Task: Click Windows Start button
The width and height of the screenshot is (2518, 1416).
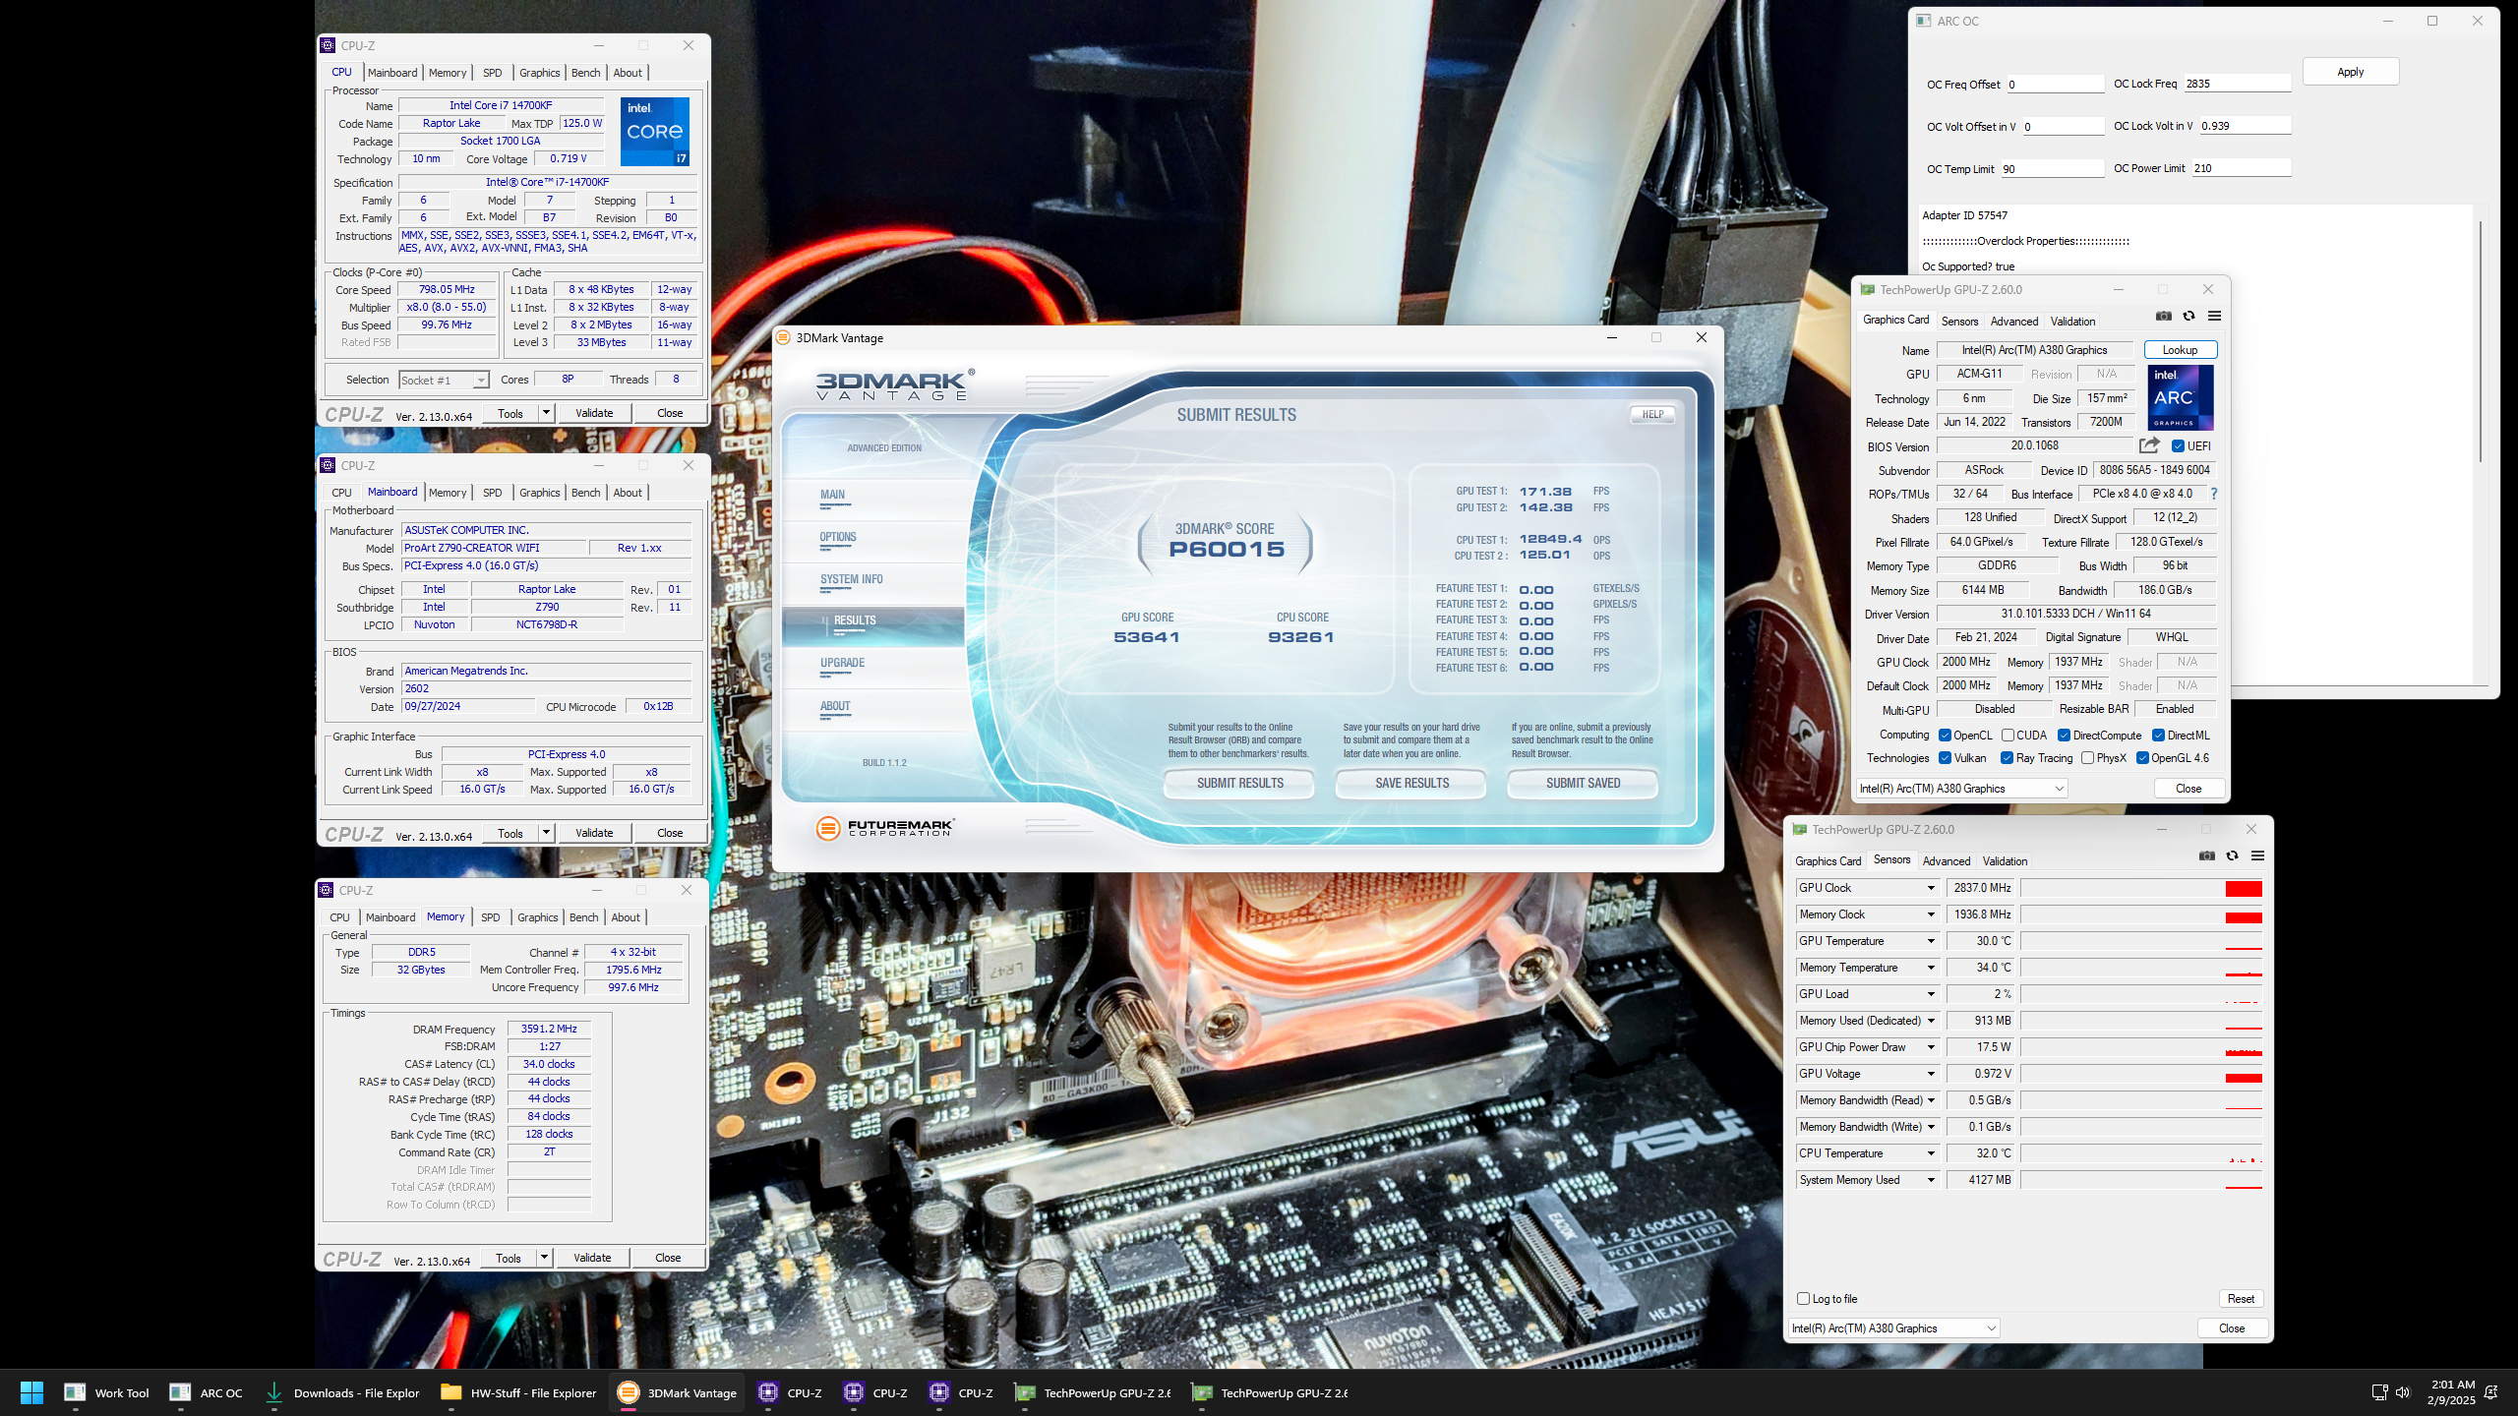Action: point(31,1392)
